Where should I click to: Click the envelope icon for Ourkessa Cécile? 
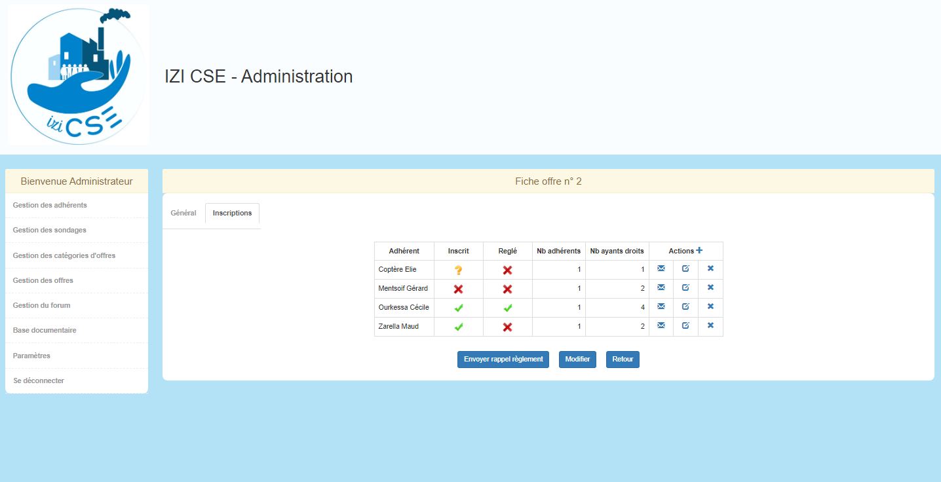[661, 306]
